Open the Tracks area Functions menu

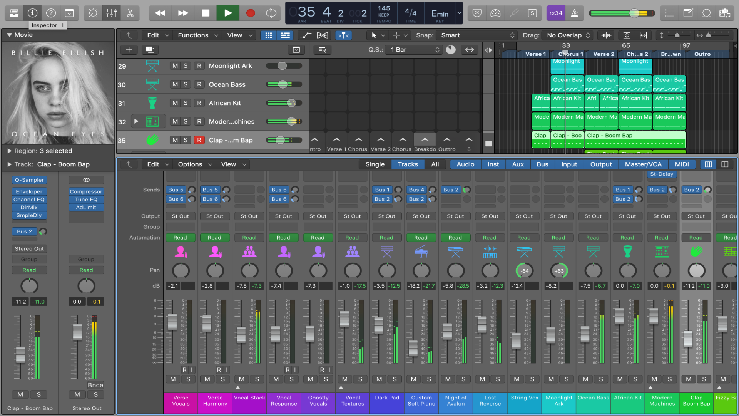tap(198, 35)
